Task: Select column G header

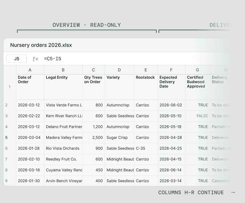Action: point(198,70)
